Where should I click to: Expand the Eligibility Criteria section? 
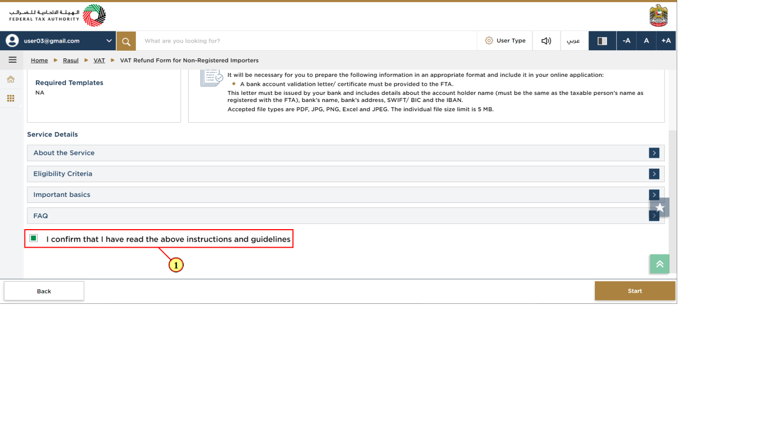[x=346, y=174]
